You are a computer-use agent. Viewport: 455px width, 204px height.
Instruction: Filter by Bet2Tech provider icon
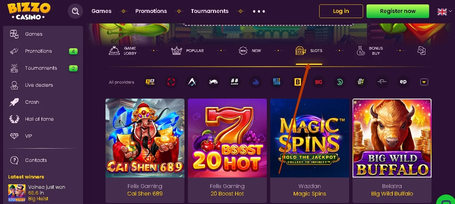point(277,82)
